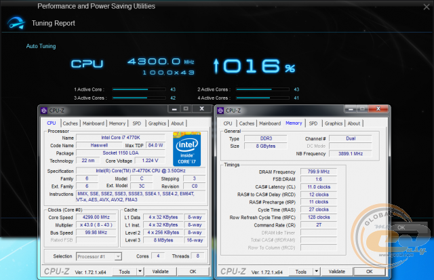
Task: Minimize the left CPU-Z window
Action: (x=174, y=109)
